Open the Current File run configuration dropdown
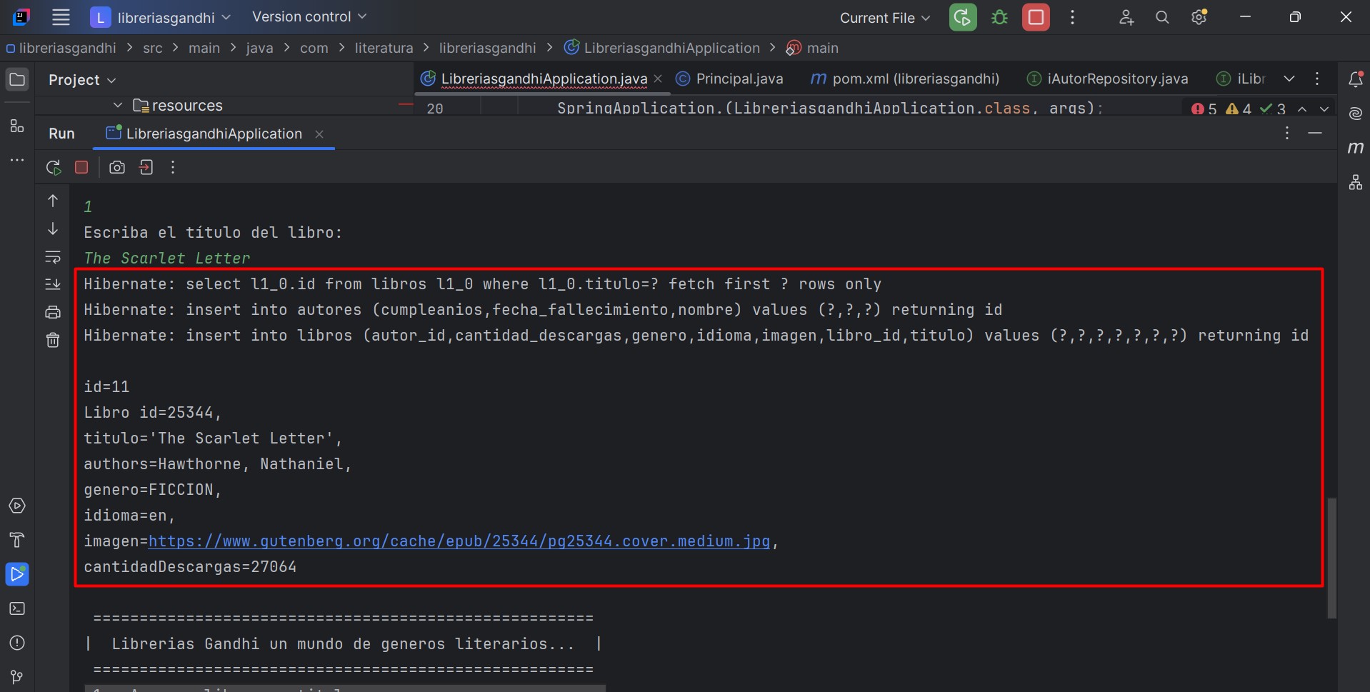 tap(885, 17)
